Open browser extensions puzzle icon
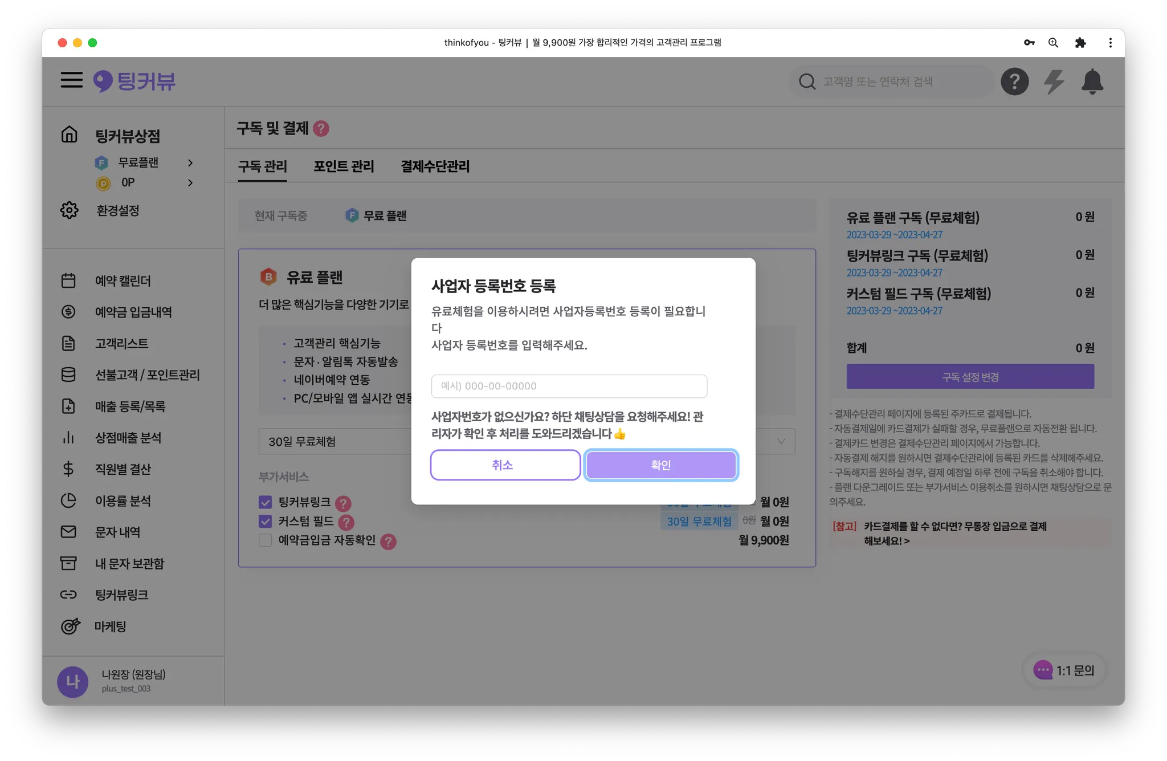 (x=1080, y=43)
